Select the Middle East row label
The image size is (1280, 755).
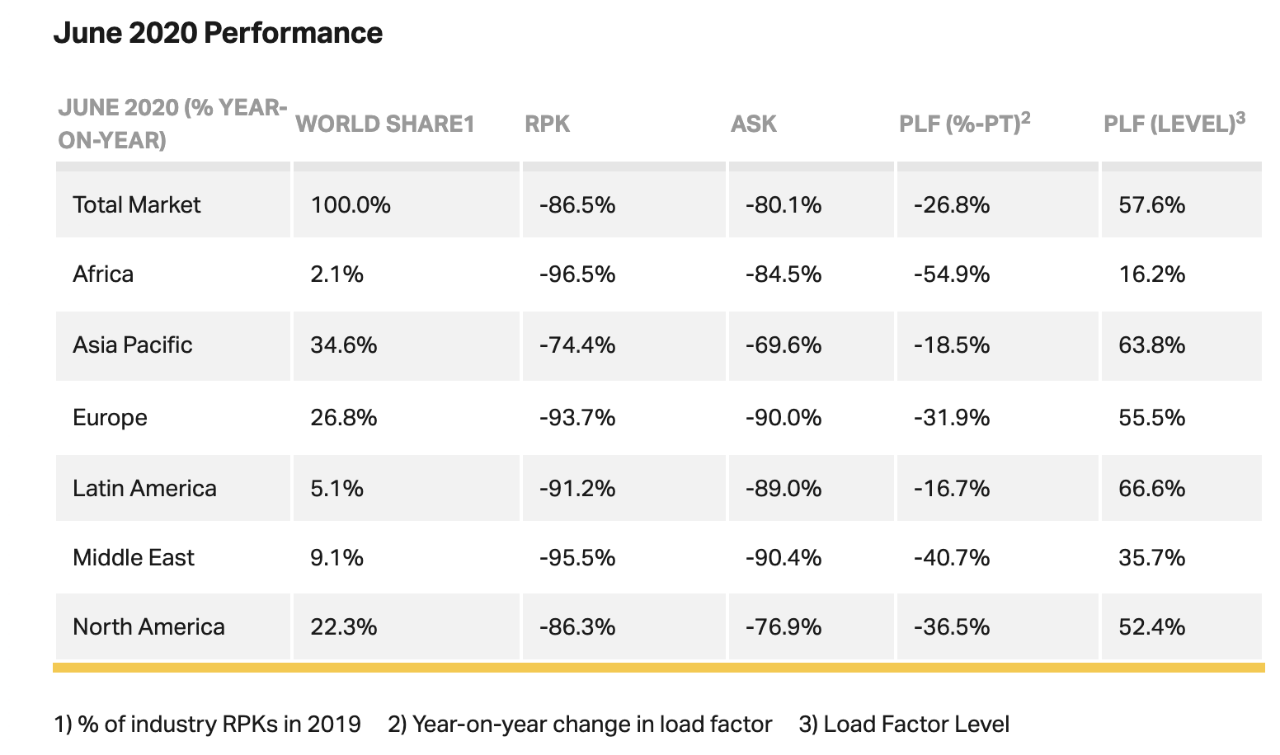coord(134,557)
